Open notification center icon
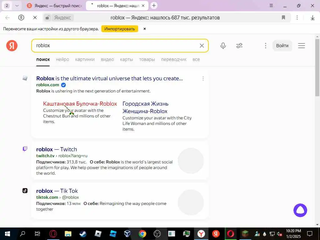 [x=310, y=234]
